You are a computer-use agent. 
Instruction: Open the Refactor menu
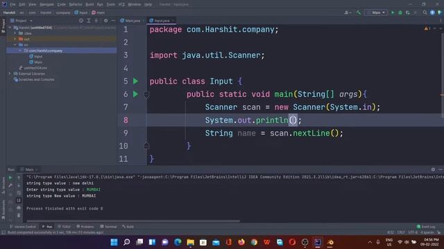(x=76, y=5)
